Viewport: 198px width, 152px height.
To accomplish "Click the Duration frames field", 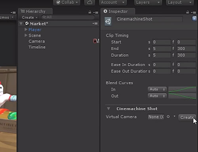I will [186, 55].
